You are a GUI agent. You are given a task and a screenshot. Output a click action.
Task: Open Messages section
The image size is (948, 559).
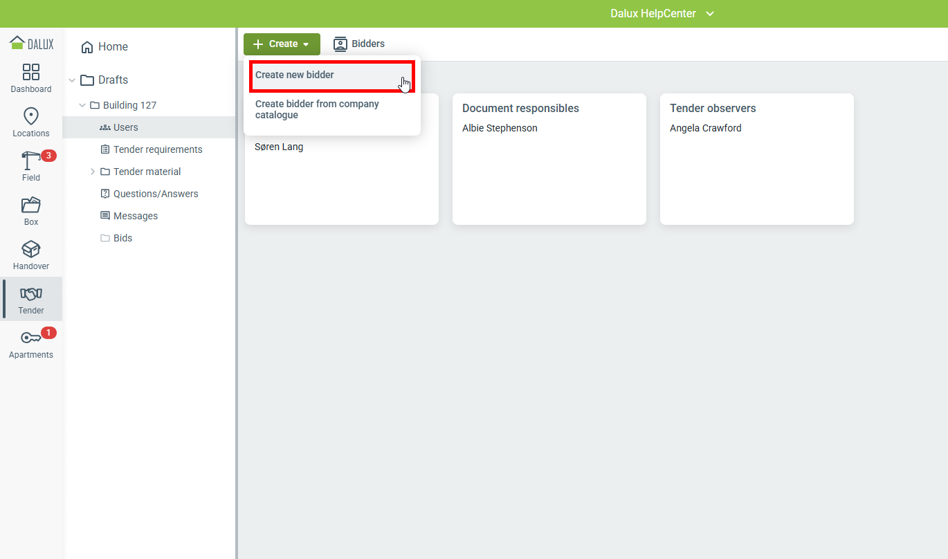136,216
